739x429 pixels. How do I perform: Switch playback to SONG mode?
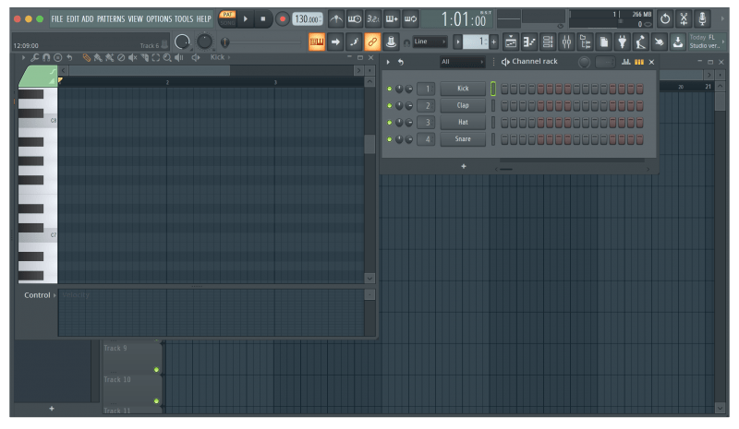227,23
